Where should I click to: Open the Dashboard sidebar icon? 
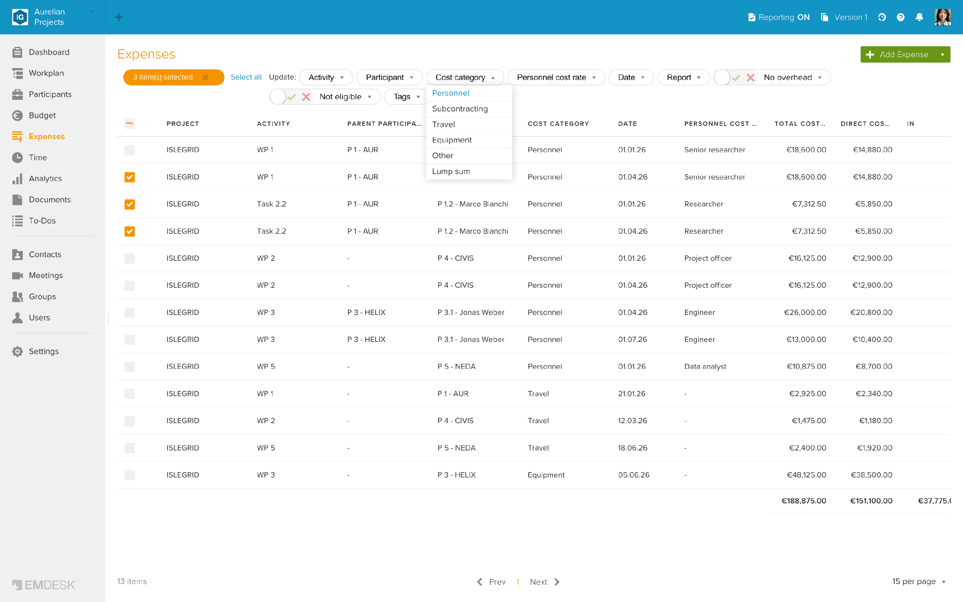tap(17, 52)
